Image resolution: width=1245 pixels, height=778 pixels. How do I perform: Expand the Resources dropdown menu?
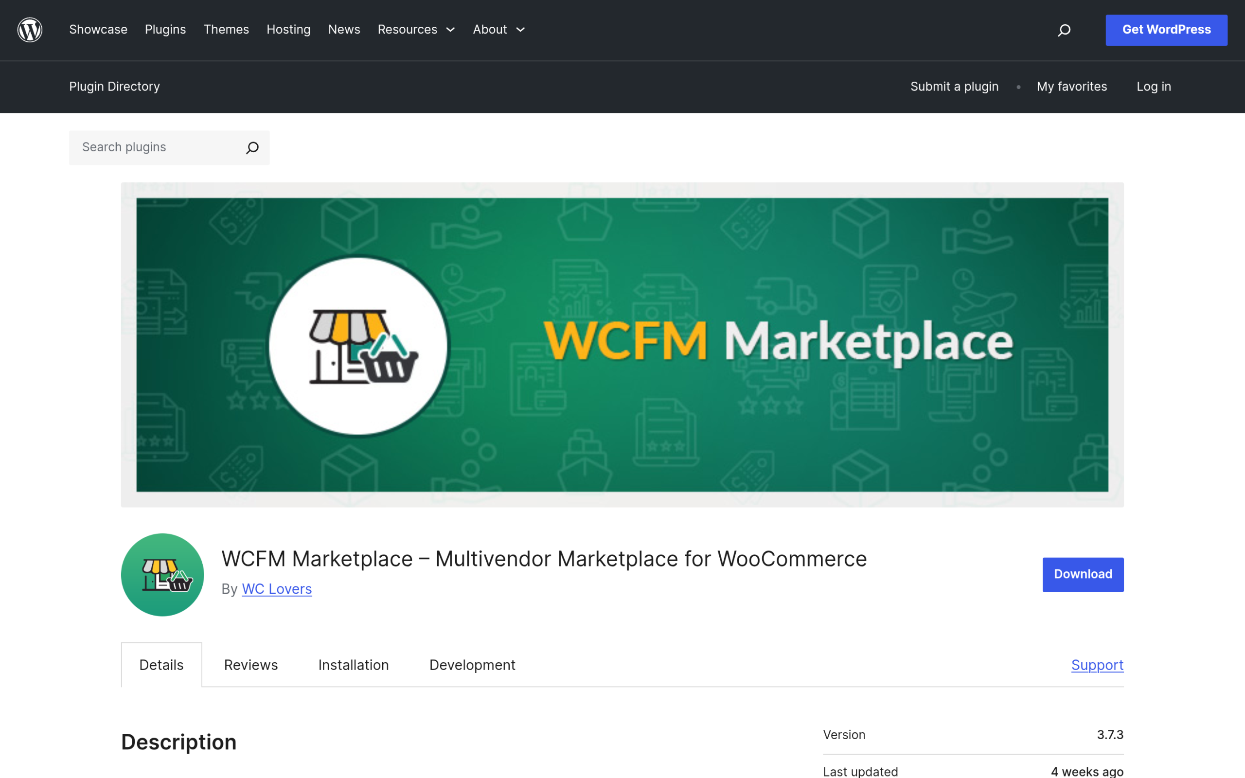(x=417, y=30)
